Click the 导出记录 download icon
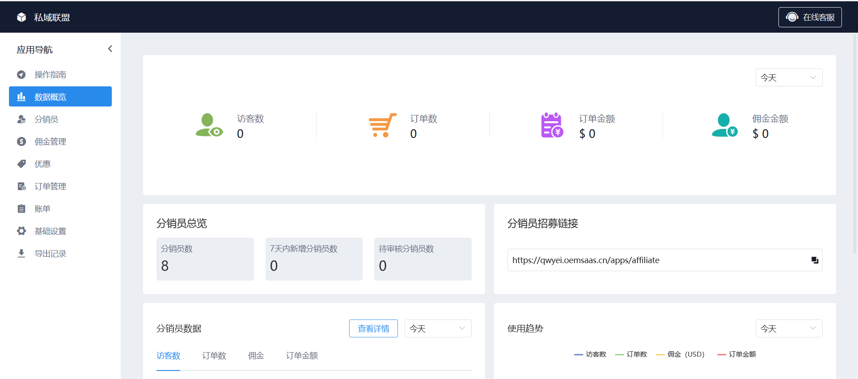This screenshot has width=858, height=379. (x=21, y=253)
